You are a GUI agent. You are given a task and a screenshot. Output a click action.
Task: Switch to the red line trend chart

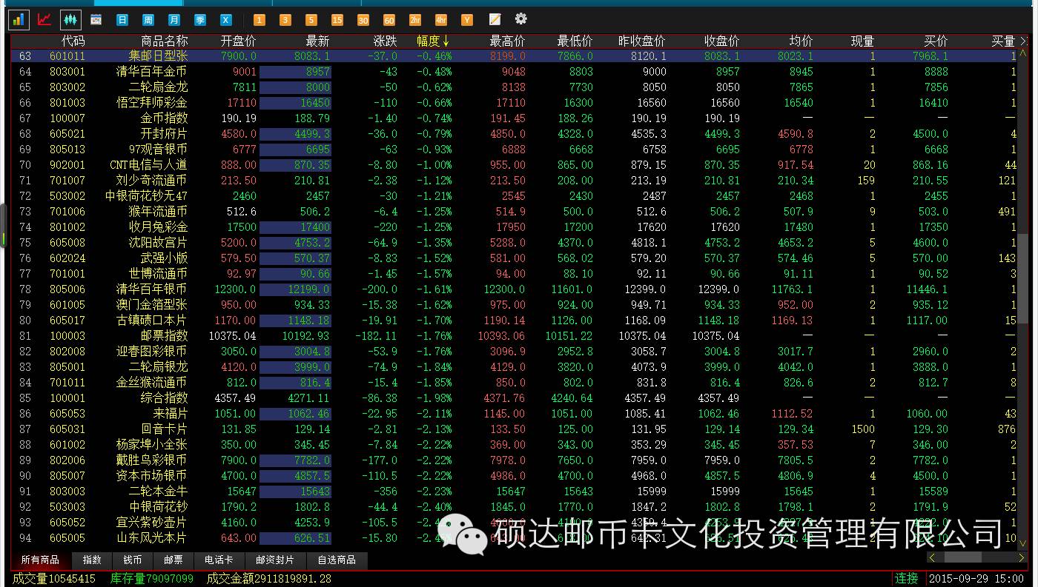[x=44, y=19]
